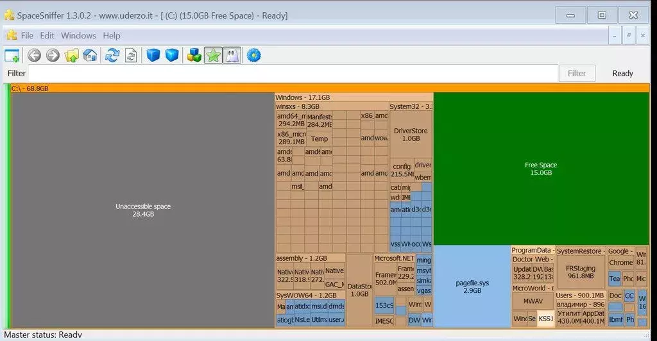Select the Unaccessible space 28.4GB block
This screenshot has width=657, height=341.
143,210
